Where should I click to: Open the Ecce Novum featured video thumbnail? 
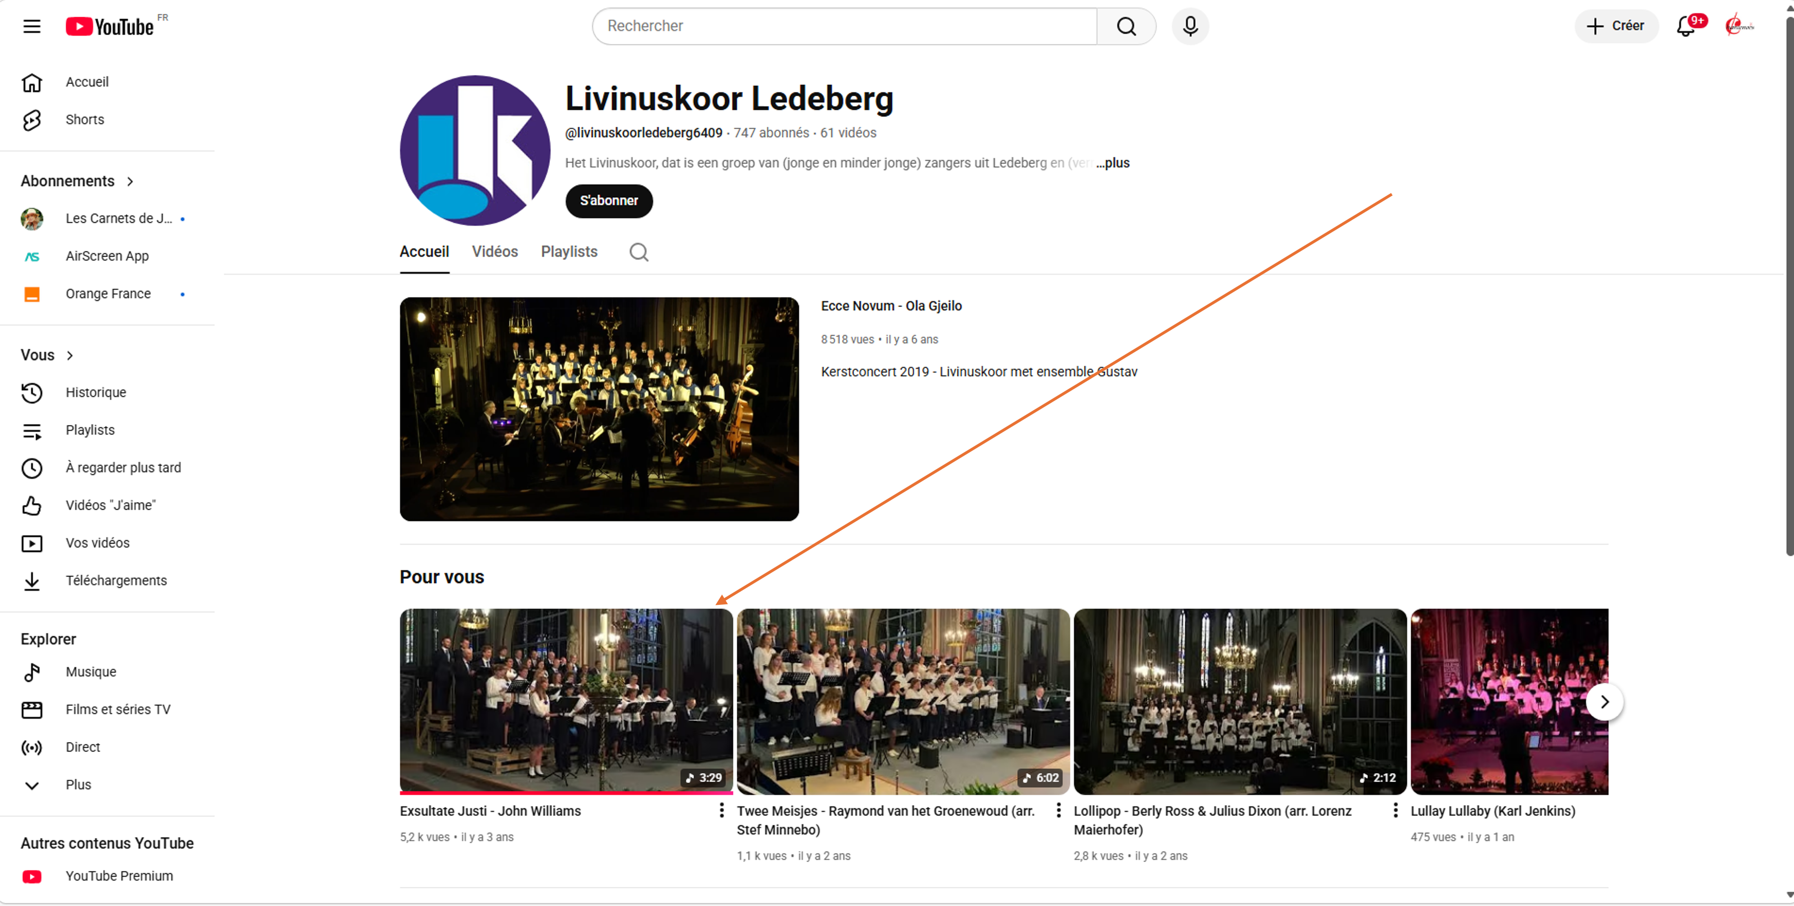pos(599,410)
